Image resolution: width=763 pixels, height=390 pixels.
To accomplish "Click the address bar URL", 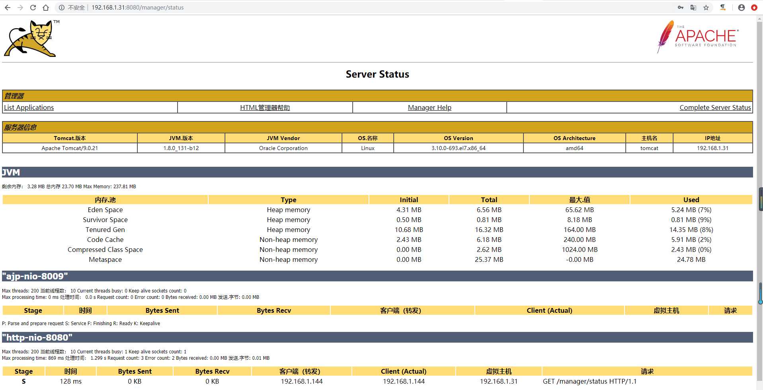I will coord(138,8).
